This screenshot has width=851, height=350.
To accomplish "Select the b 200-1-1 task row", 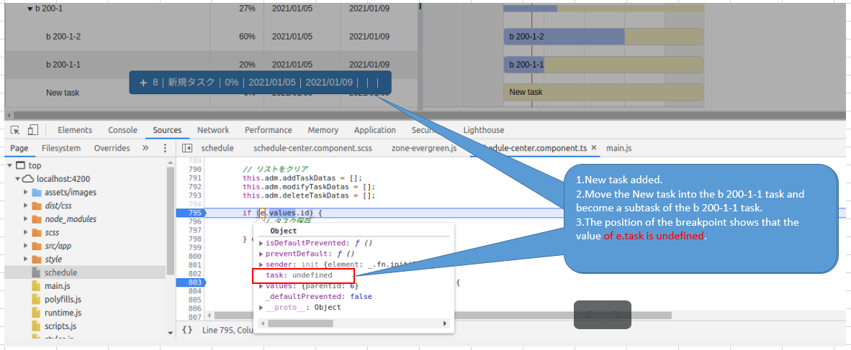I will point(212,65).
